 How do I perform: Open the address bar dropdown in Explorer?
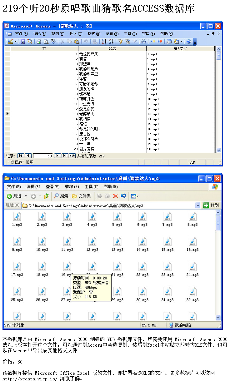(x=198, y=205)
